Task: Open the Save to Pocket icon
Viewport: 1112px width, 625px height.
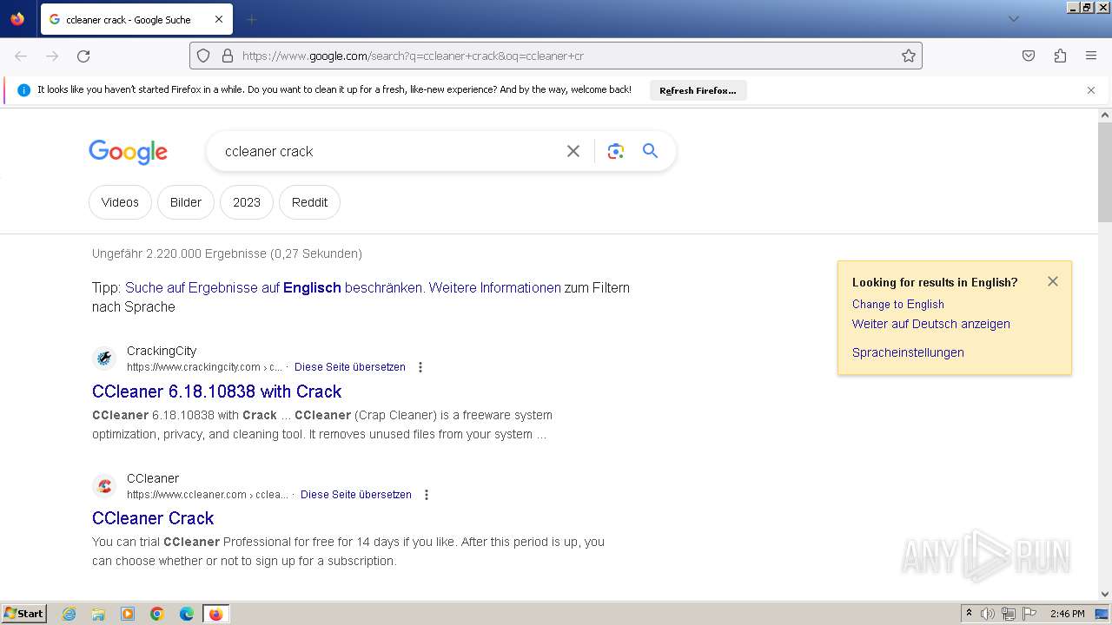Action: (1029, 56)
